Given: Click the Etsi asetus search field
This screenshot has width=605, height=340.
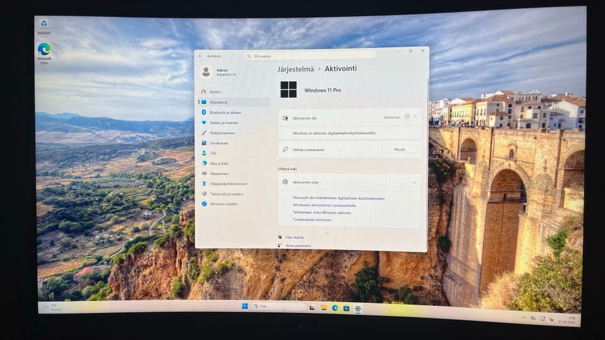Looking at the screenshot, I should pos(310,56).
